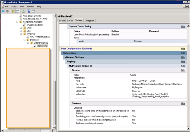
Task: Open the Window menu
Action: tap(30, 6)
